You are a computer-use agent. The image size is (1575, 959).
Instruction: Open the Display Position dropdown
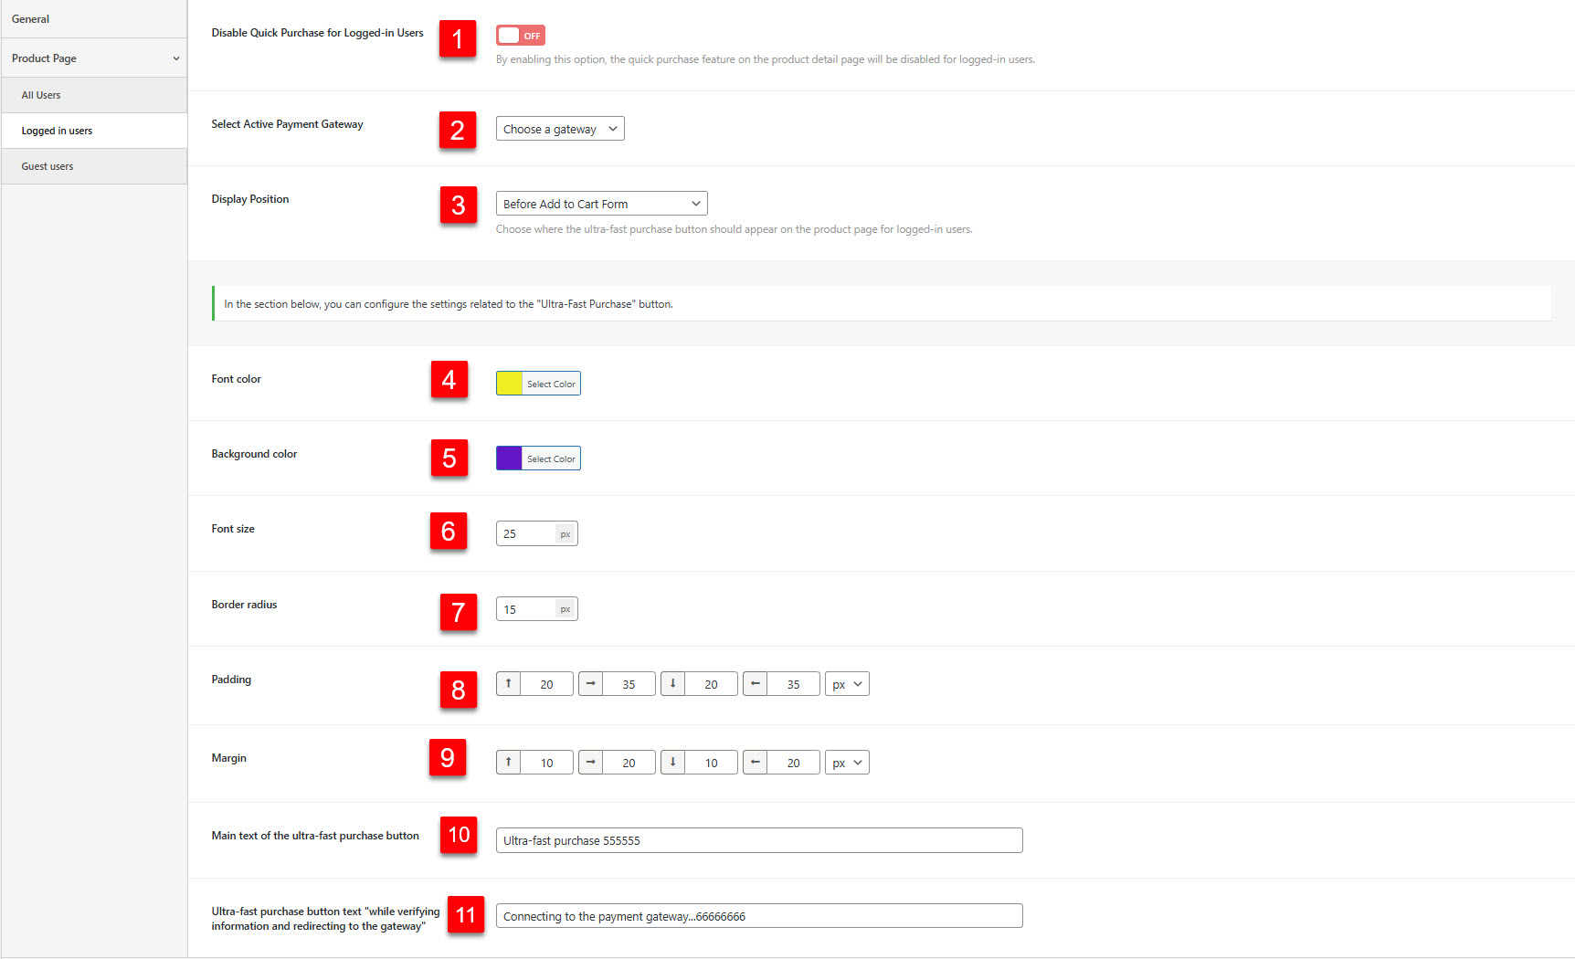(601, 204)
